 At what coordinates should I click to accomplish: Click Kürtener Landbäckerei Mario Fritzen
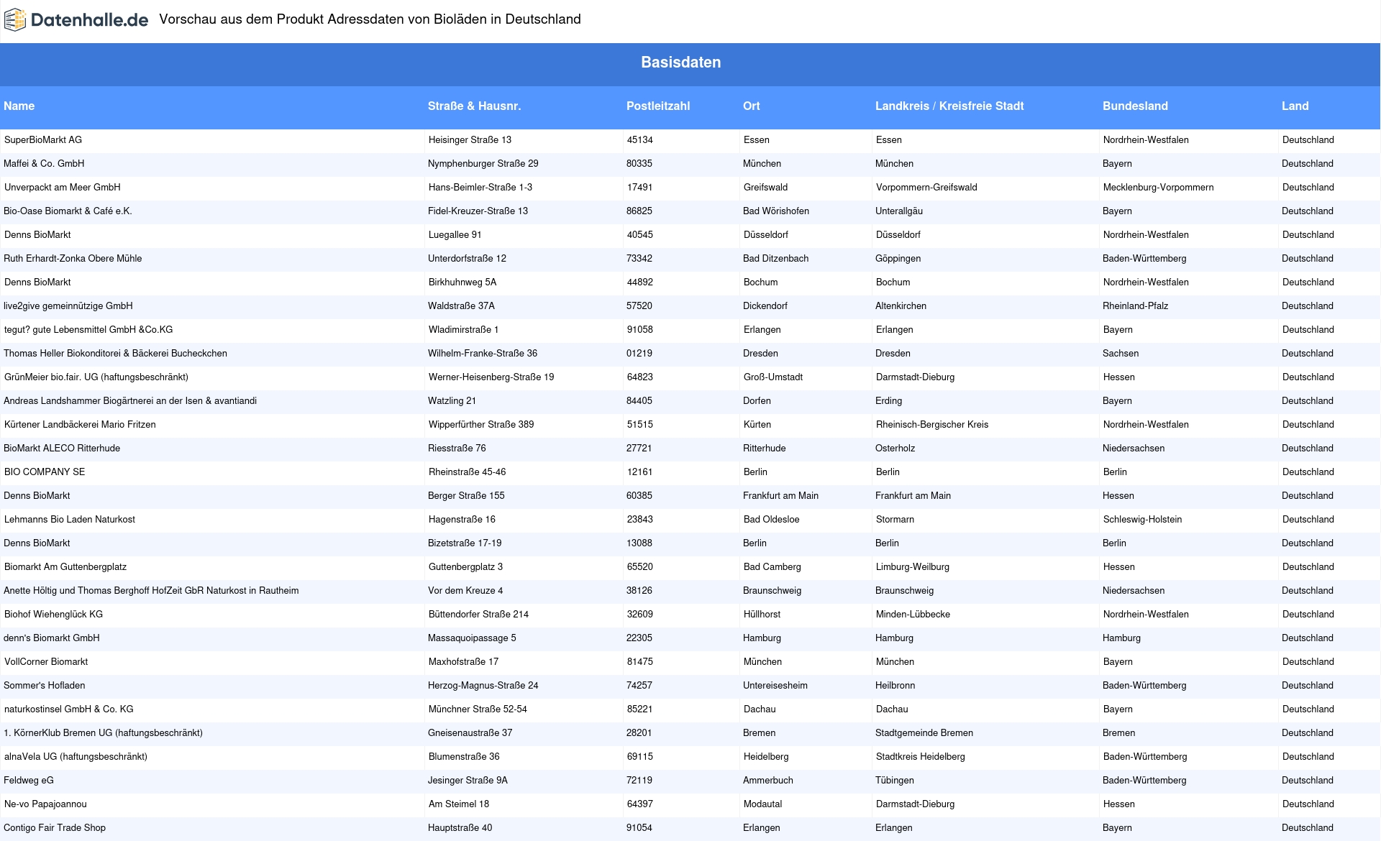(x=80, y=425)
